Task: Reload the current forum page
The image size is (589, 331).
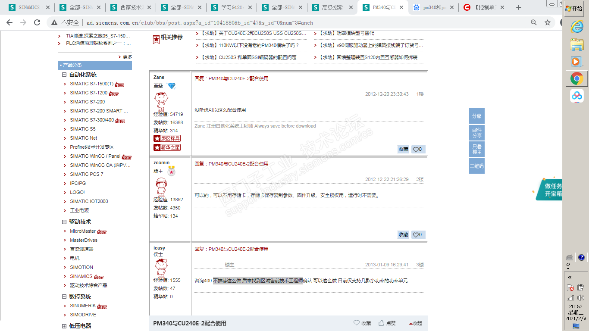Action: tap(37, 22)
